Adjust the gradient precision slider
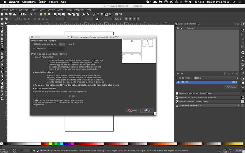245x153 pixels. coord(48,97)
